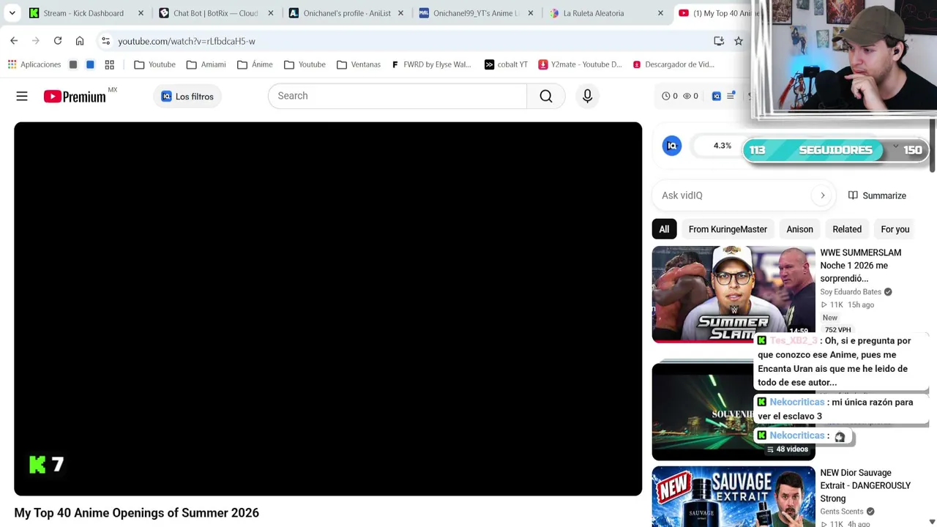Open the blue square bookmark

90,64
